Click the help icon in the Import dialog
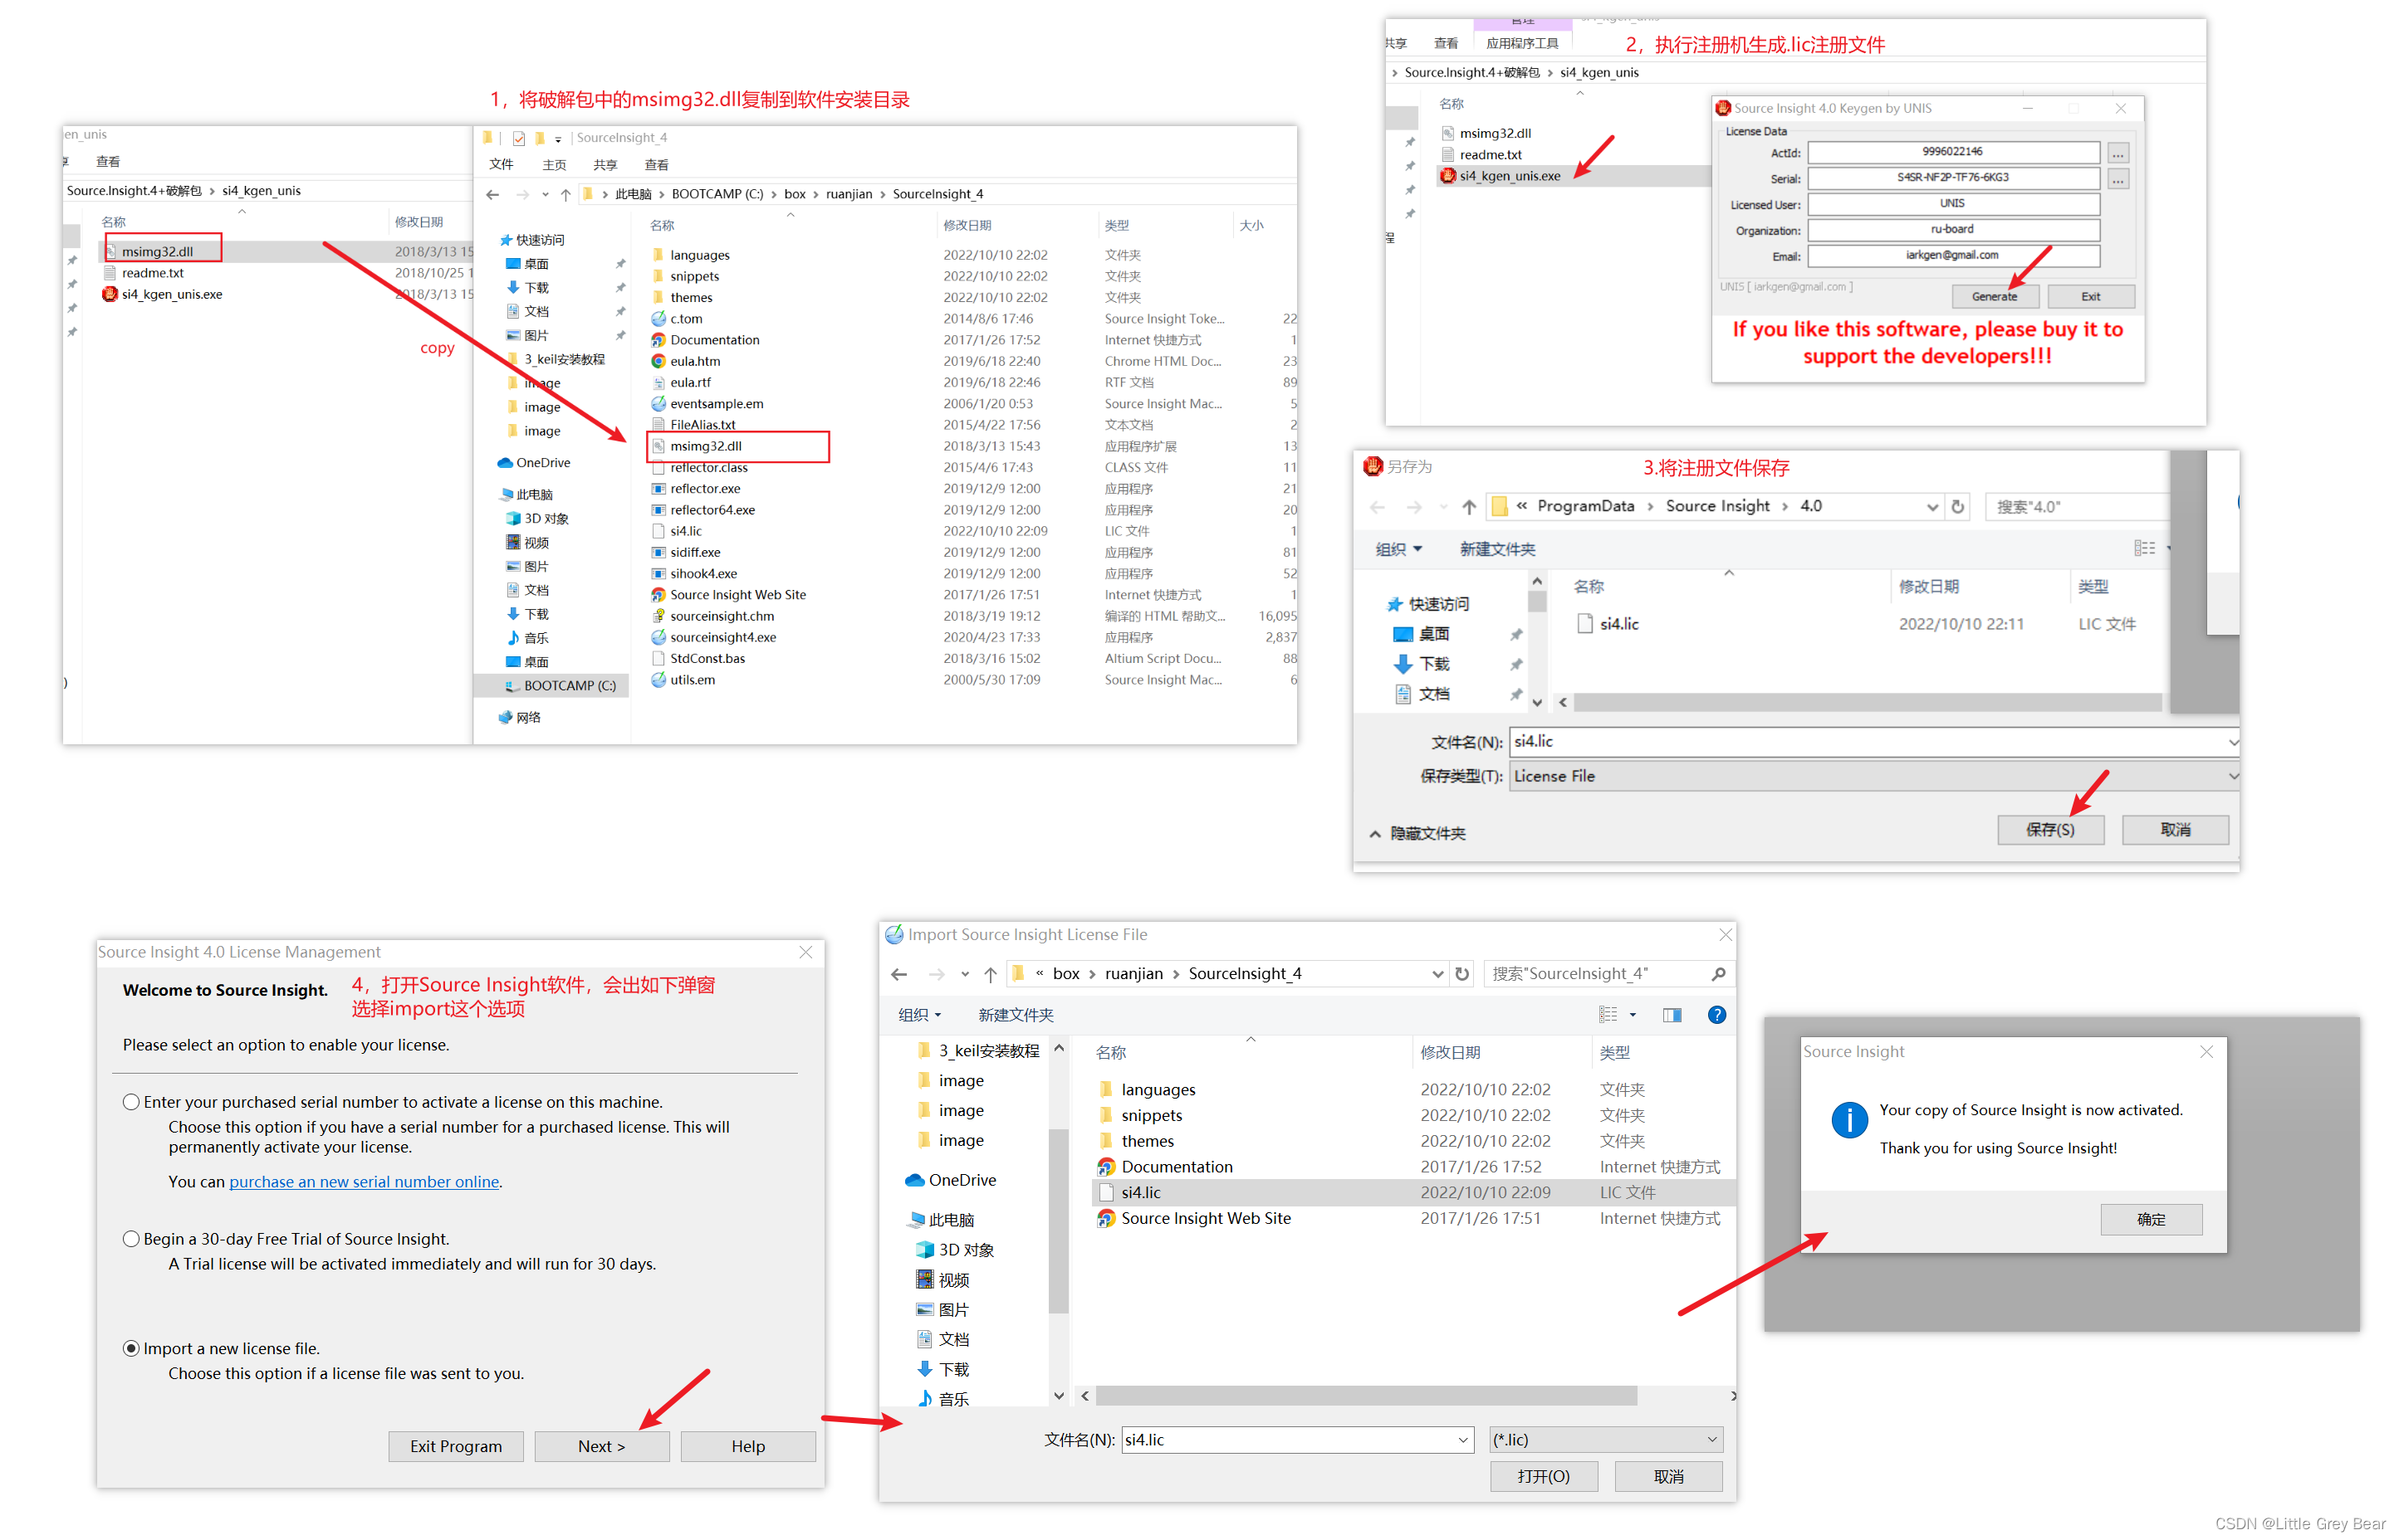The image size is (2399, 1540). 1716,1015
